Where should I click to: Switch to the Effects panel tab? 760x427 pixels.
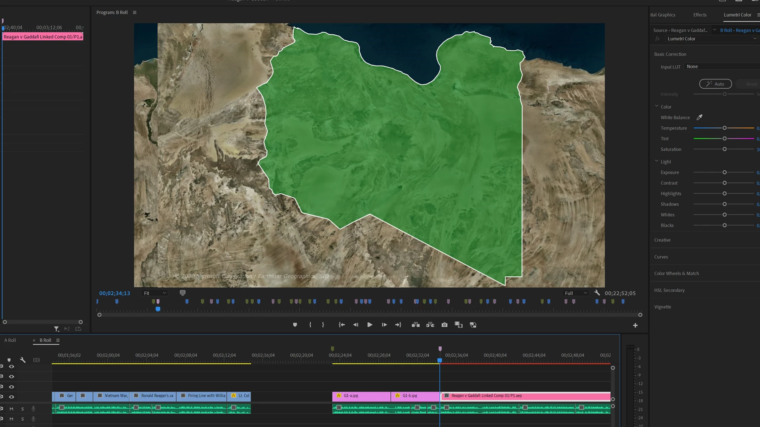[700, 15]
